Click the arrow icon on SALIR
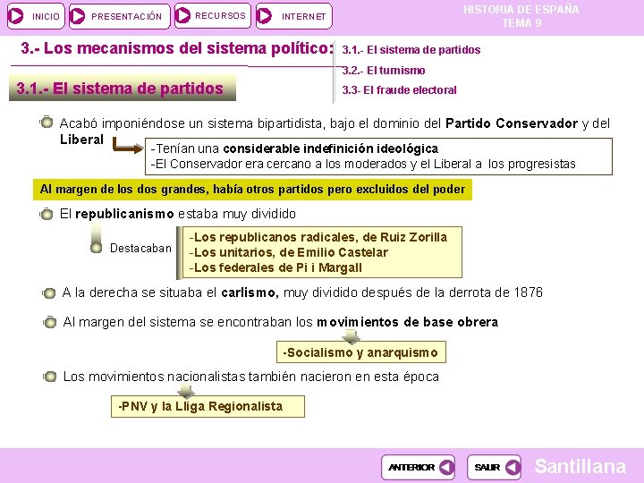The height and width of the screenshot is (483, 644). point(513,467)
